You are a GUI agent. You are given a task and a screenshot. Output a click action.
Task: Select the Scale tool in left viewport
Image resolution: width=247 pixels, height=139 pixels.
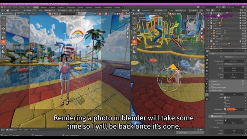(x=3, y=37)
